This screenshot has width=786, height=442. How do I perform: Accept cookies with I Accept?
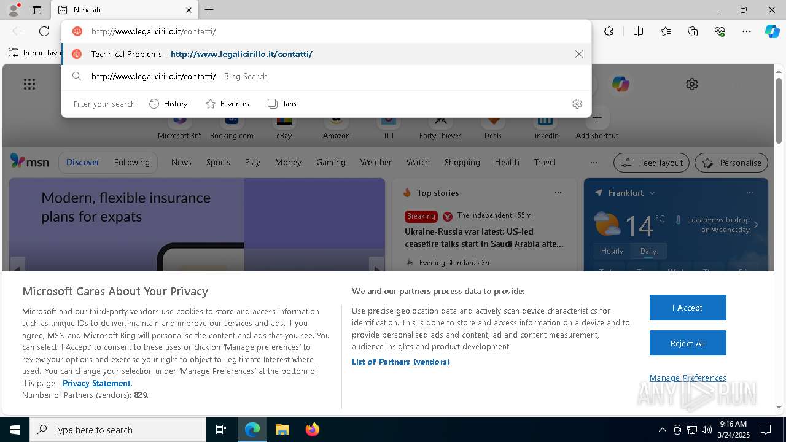pyautogui.click(x=688, y=308)
